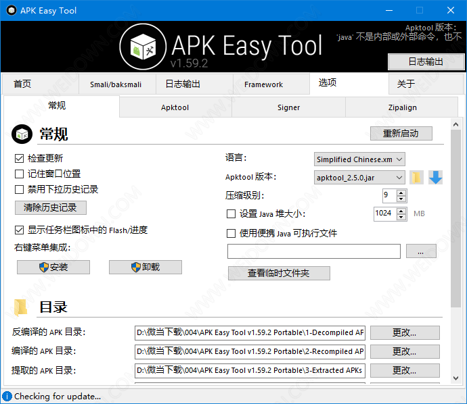Open the Apktool folder via yellow folder icon
Image resolution: width=467 pixels, height=404 pixels.
[416, 178]
